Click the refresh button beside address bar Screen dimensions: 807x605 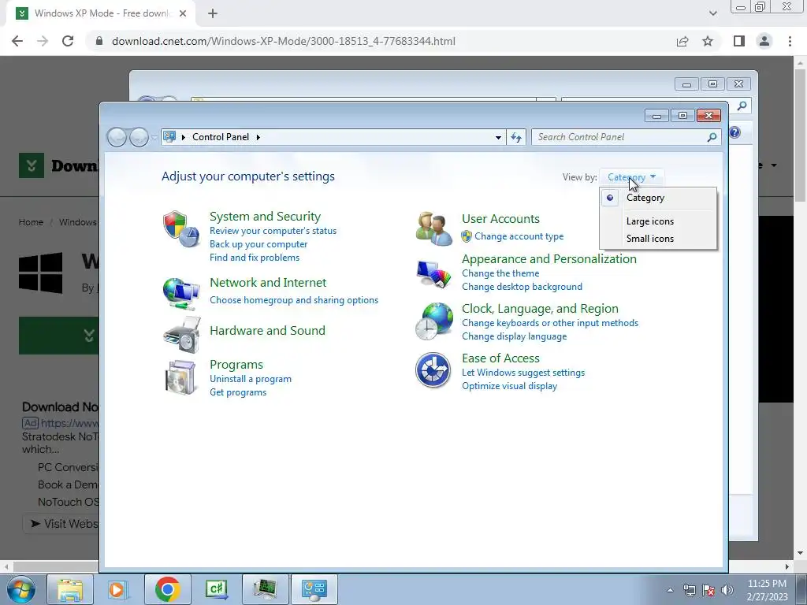click(x=516, y=137)
